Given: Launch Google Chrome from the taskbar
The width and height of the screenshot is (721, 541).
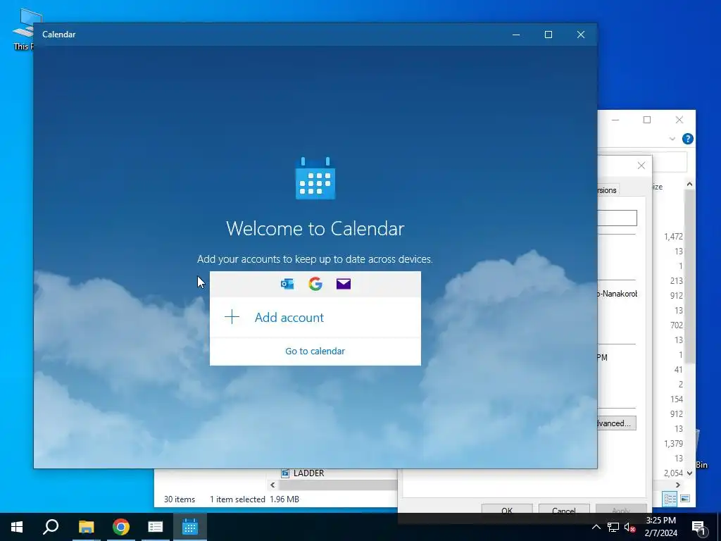Looking at the screenshot, I should [121, 527].
